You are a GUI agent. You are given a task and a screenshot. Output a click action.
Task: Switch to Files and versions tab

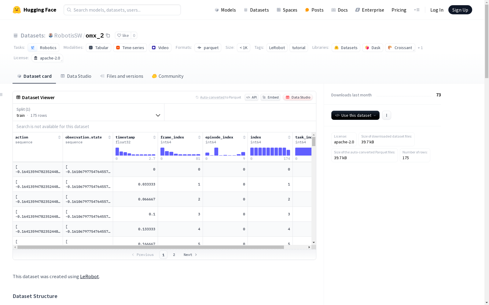point(122,76)
